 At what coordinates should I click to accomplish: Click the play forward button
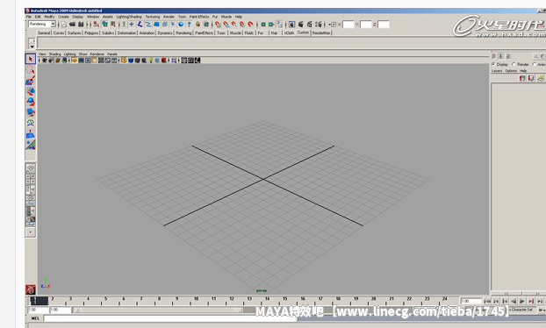click(x=522, y=301)
